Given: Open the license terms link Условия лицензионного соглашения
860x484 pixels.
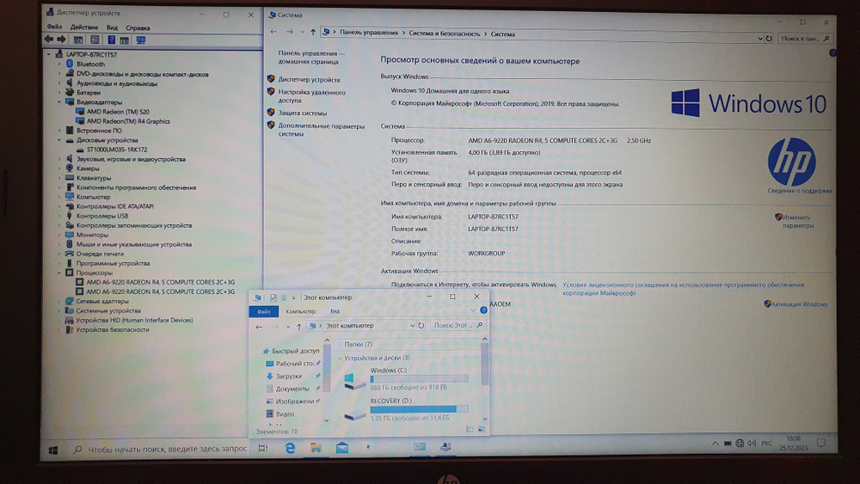Looking at the screenshot, I should coord(683,289).
